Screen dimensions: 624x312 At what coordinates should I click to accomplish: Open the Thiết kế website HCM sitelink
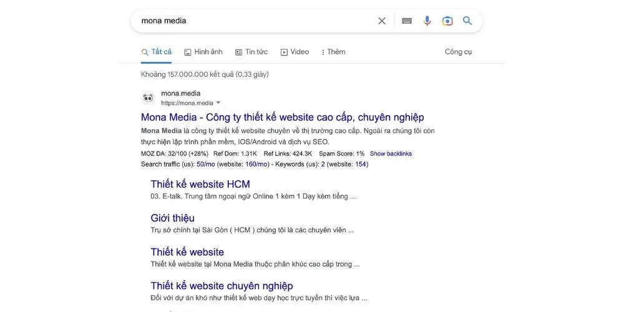click(x=200, y=184)
